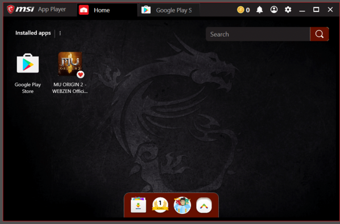
Task: Open the level 1 badge dock icon
Action: click(160, 205)
